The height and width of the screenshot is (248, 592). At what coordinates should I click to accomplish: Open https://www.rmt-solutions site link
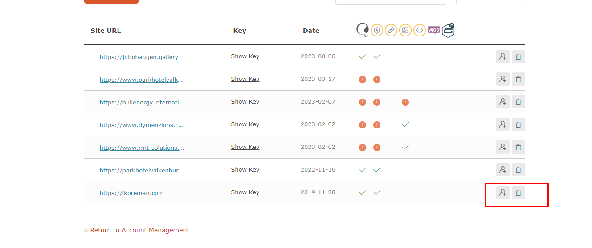[142, 148]
